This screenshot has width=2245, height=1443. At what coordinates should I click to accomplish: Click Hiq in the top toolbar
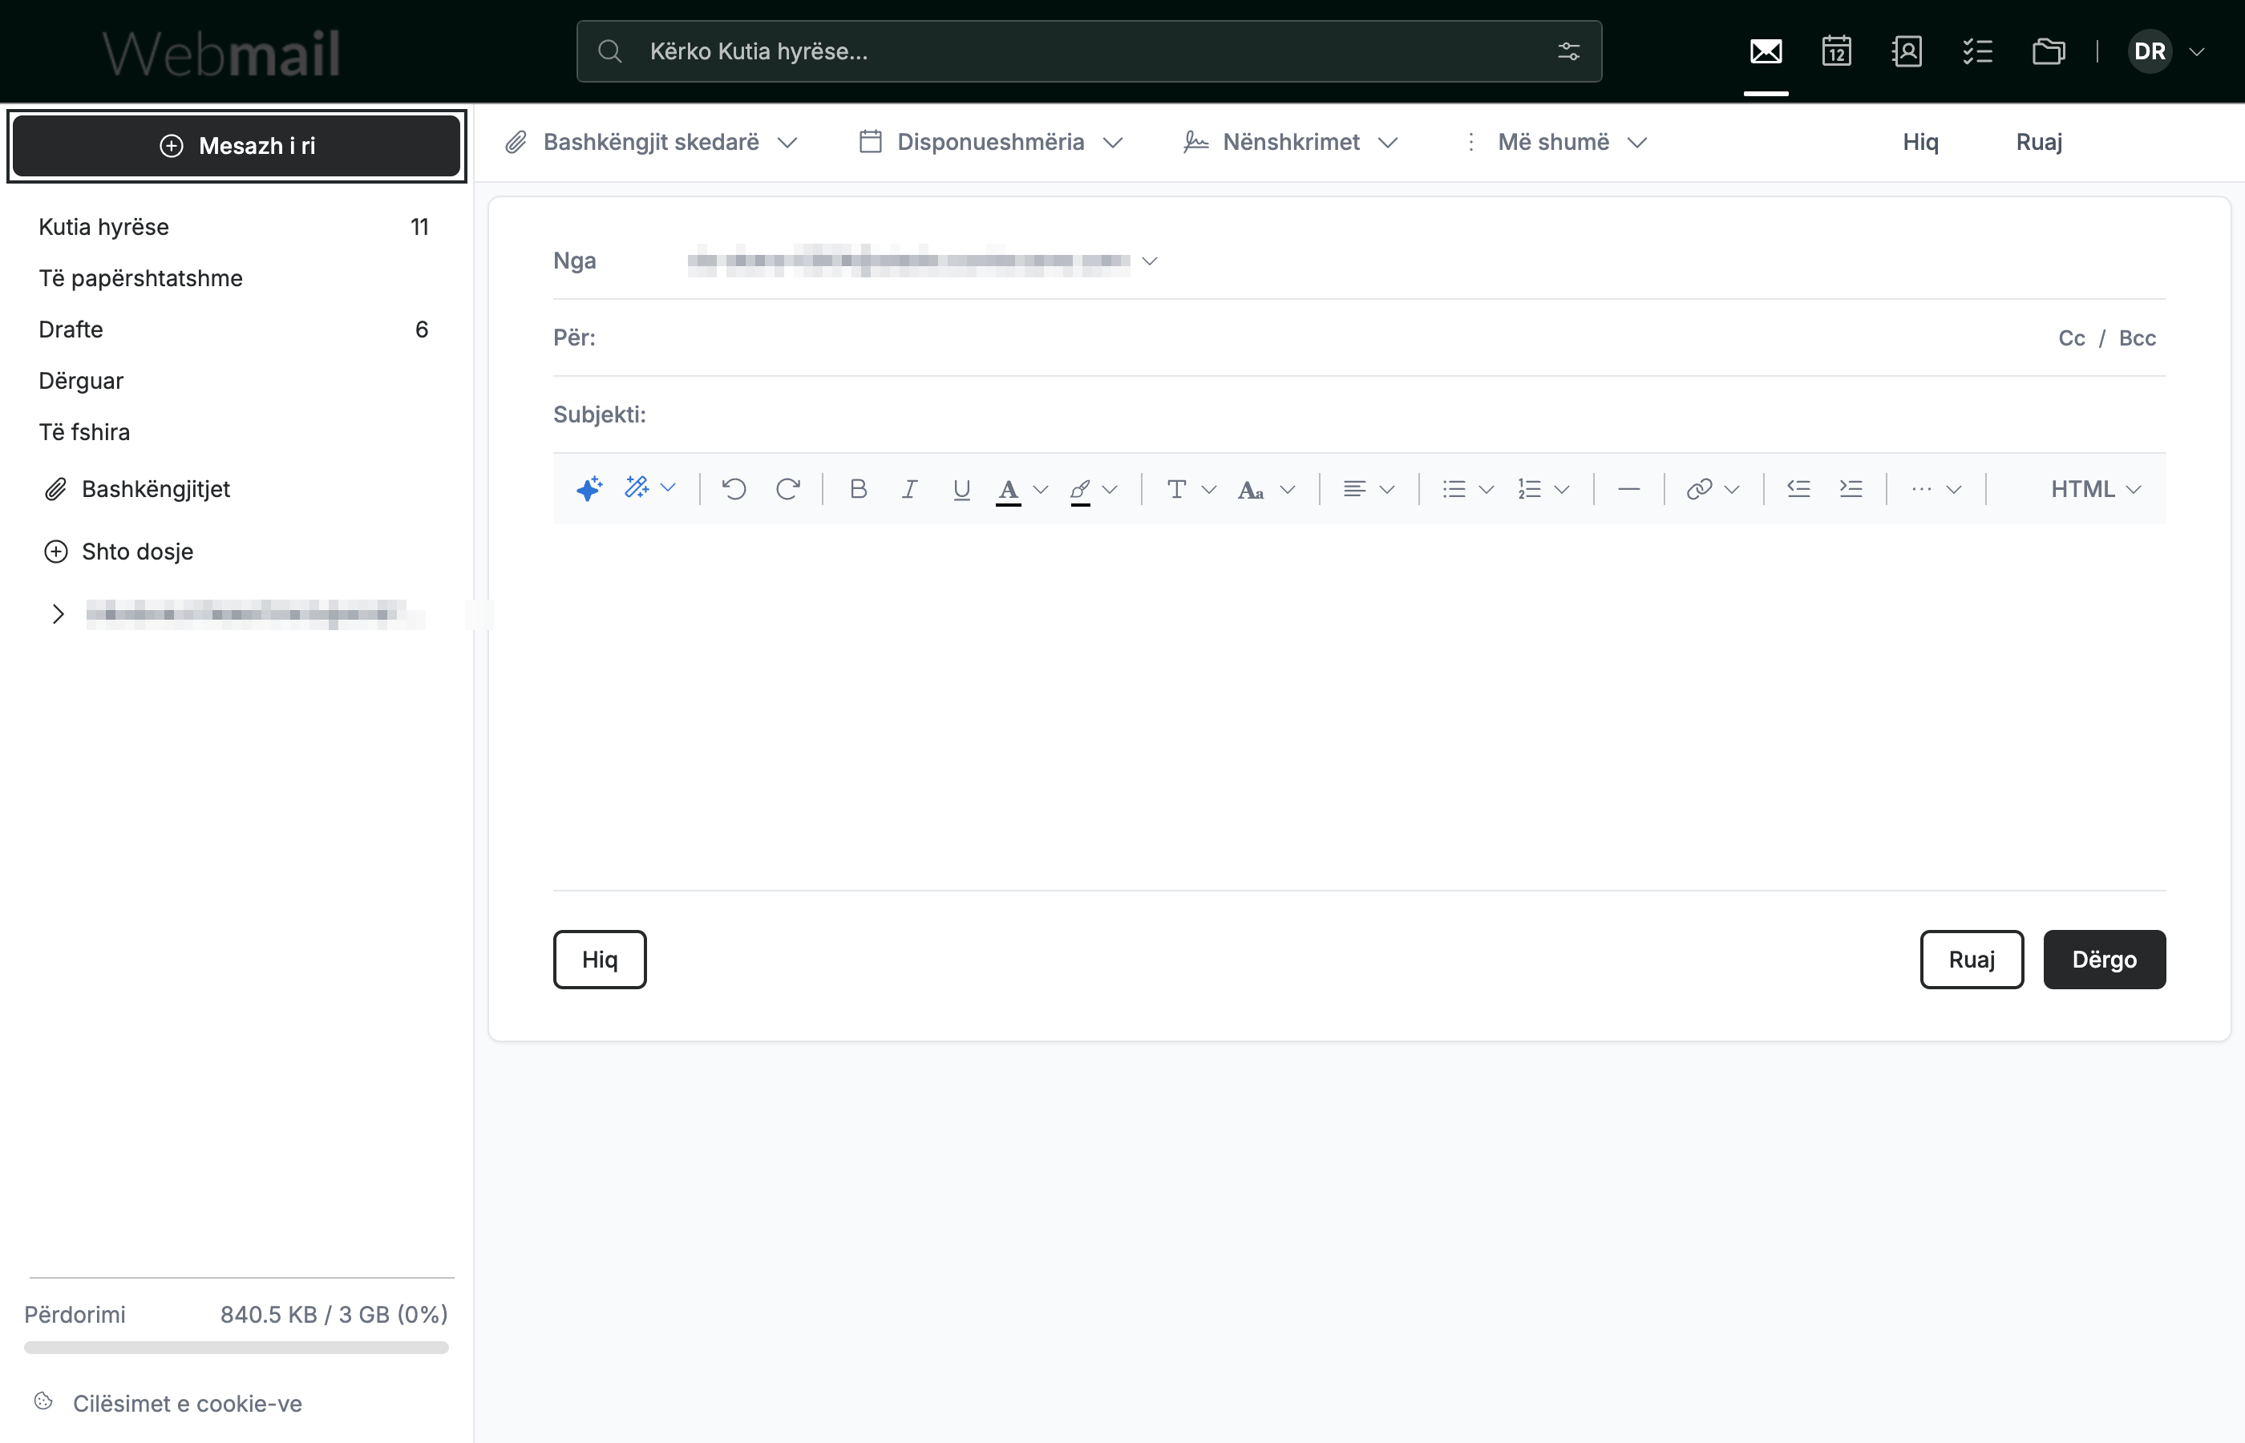[x=1919, y=141]
